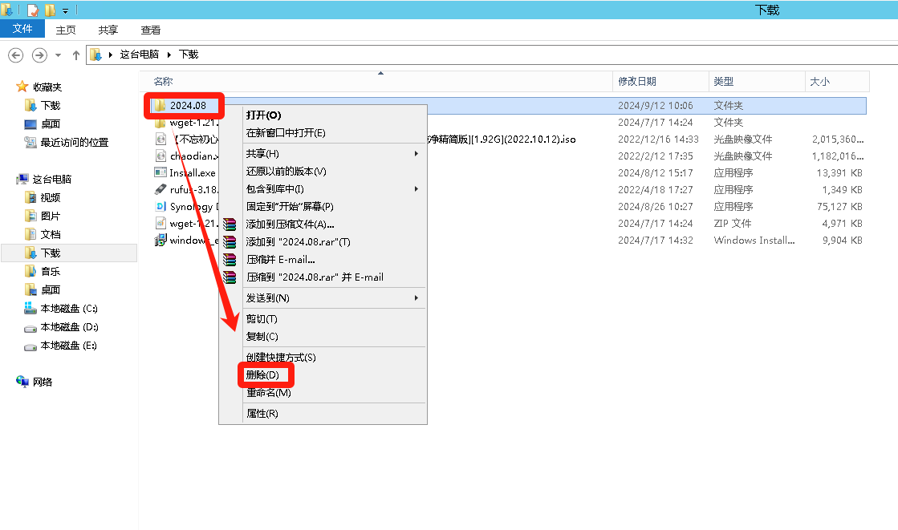Click the properties icon in title bar

pos(33,10)
